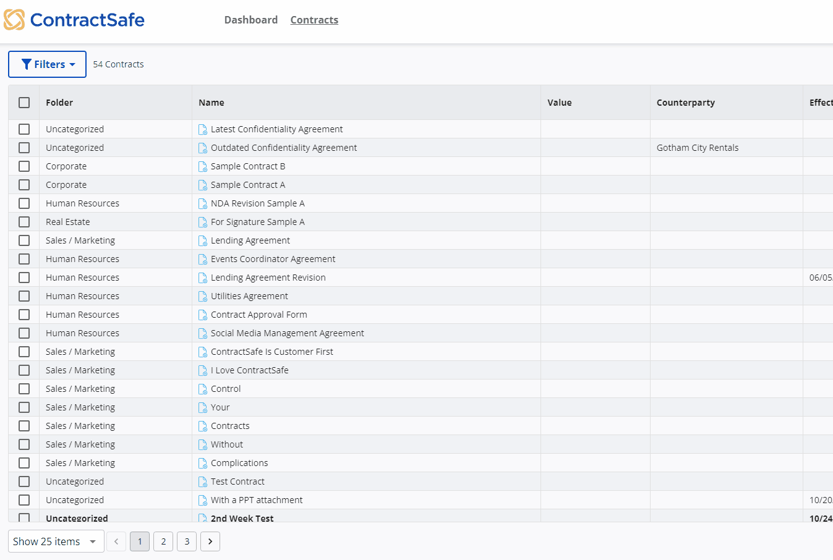Screen dimensions: 833x560
Task: Click file icon beside With a PPT attachment
Action: [203, 501]
